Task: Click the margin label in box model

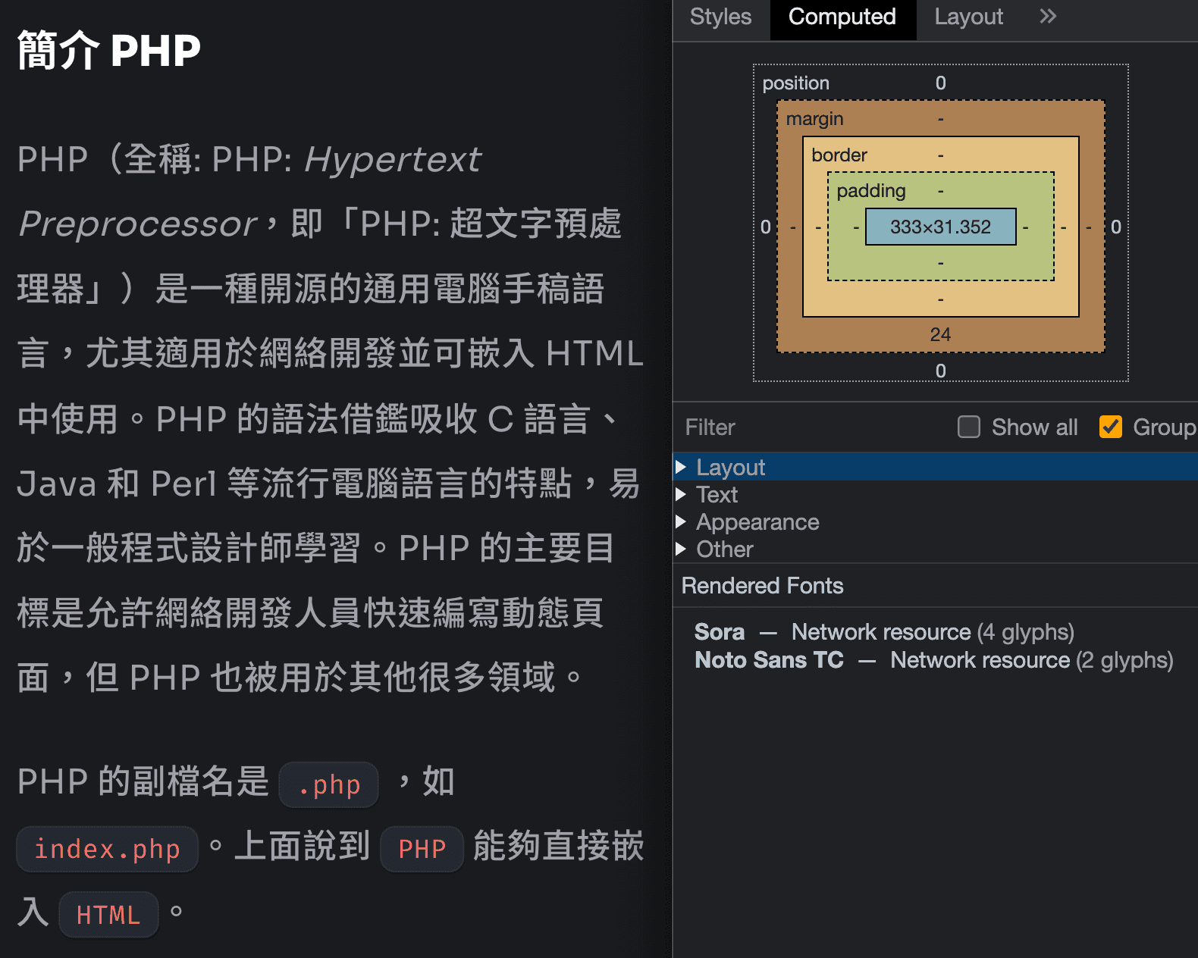Action: click(x=814, y=119)
